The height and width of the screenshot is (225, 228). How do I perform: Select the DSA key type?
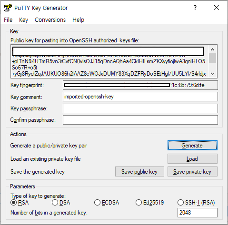pos(61,203)
